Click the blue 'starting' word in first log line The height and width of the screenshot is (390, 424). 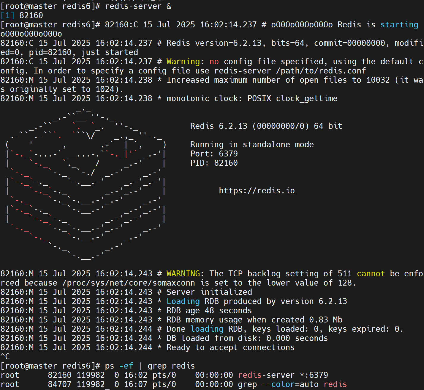coord(399,25)
